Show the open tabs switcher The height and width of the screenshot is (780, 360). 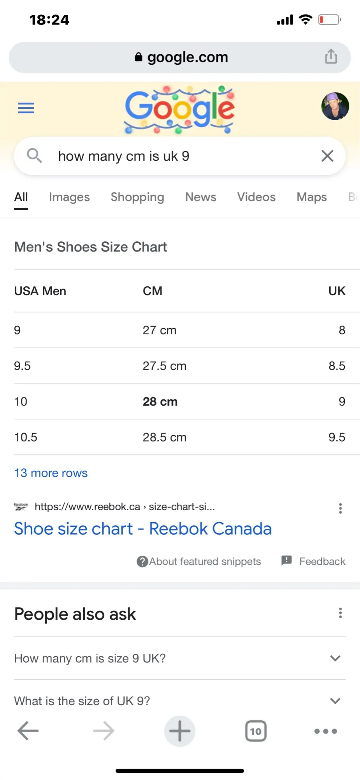click(256, 731)
